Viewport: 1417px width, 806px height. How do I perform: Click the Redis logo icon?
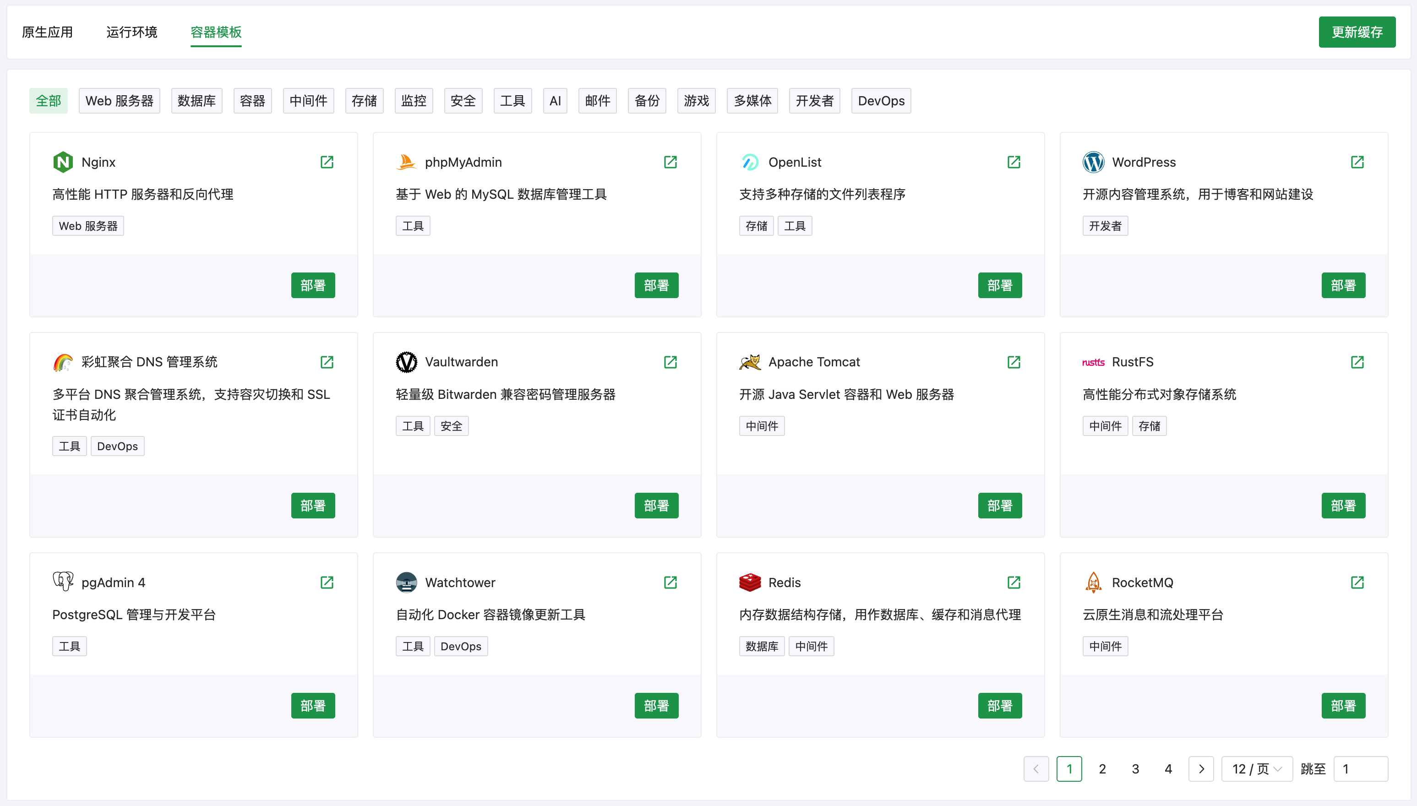tap(750, 583)
